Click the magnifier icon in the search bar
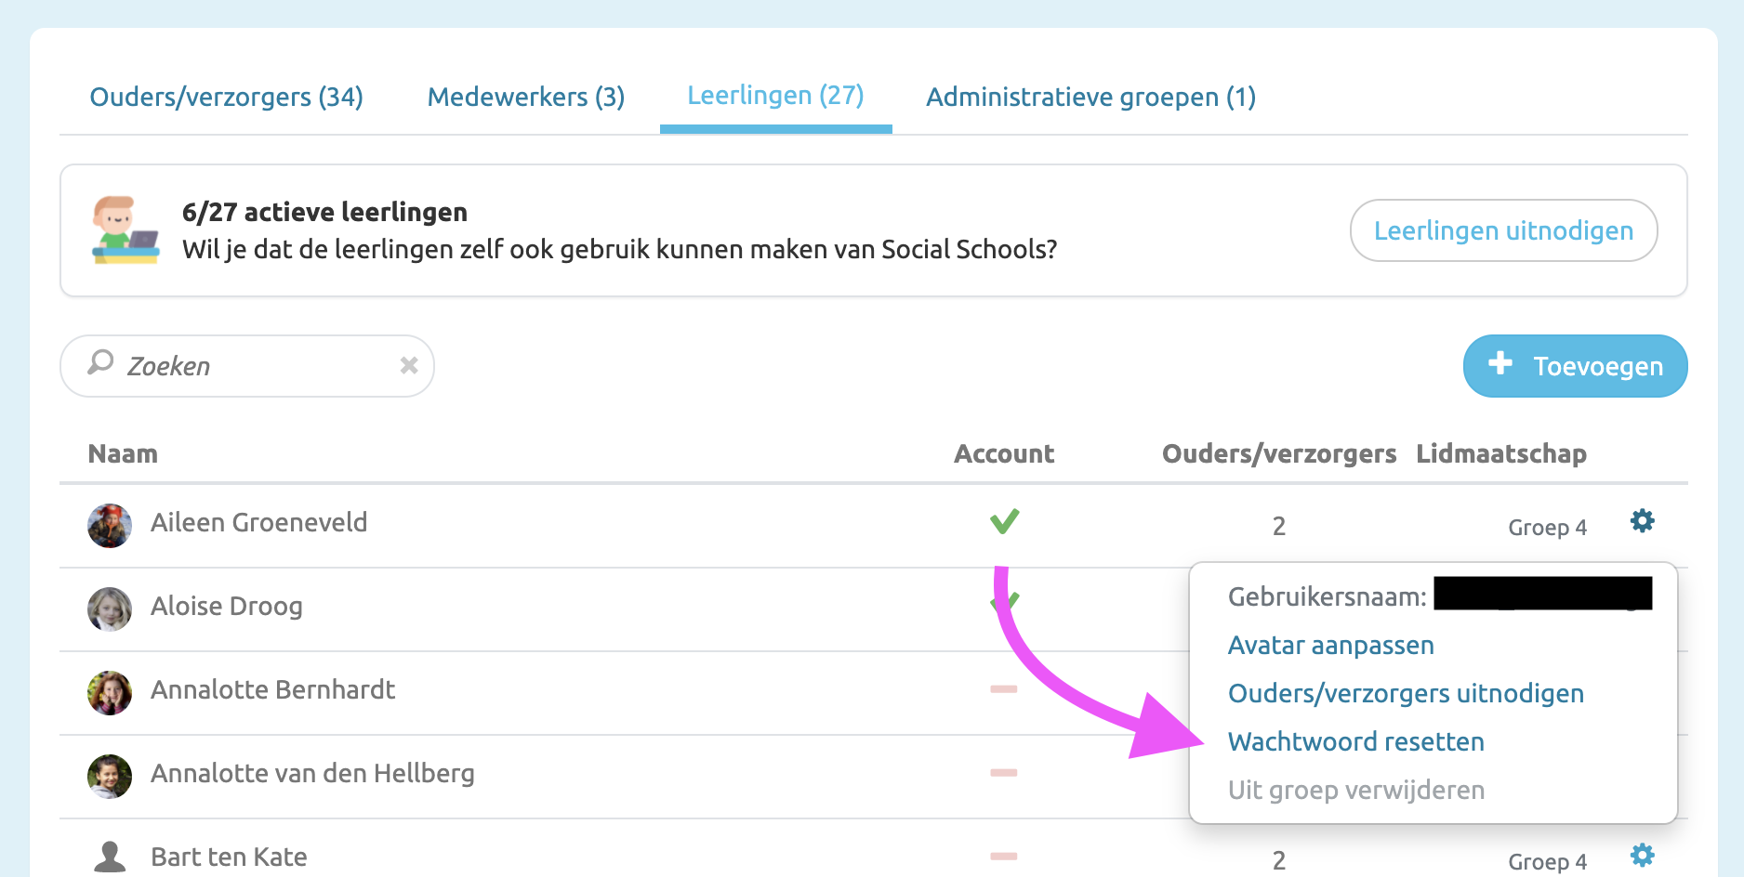This screenshot has height=877, width=1744. (x=100, y=365)
